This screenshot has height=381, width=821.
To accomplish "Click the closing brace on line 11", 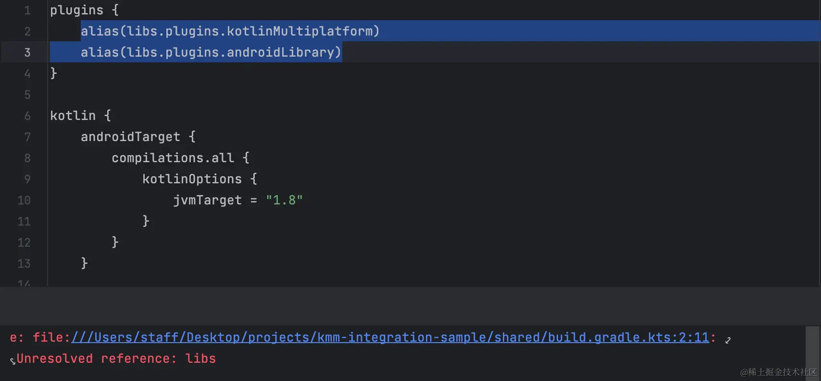I will tap(146, 221).
